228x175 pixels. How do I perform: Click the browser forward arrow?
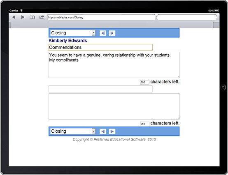click(x=23, y=17)
